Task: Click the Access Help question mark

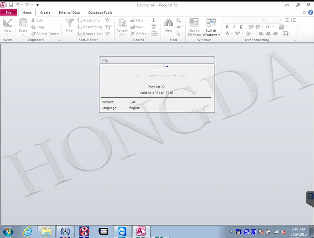Action: click(310, 13)
